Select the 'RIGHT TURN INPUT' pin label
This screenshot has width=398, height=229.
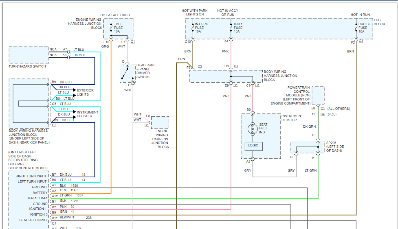(31, 176)
